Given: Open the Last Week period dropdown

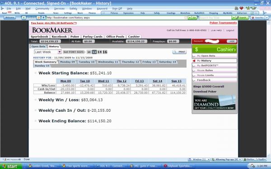Looking at the screenshot, I should coord(48,52).
